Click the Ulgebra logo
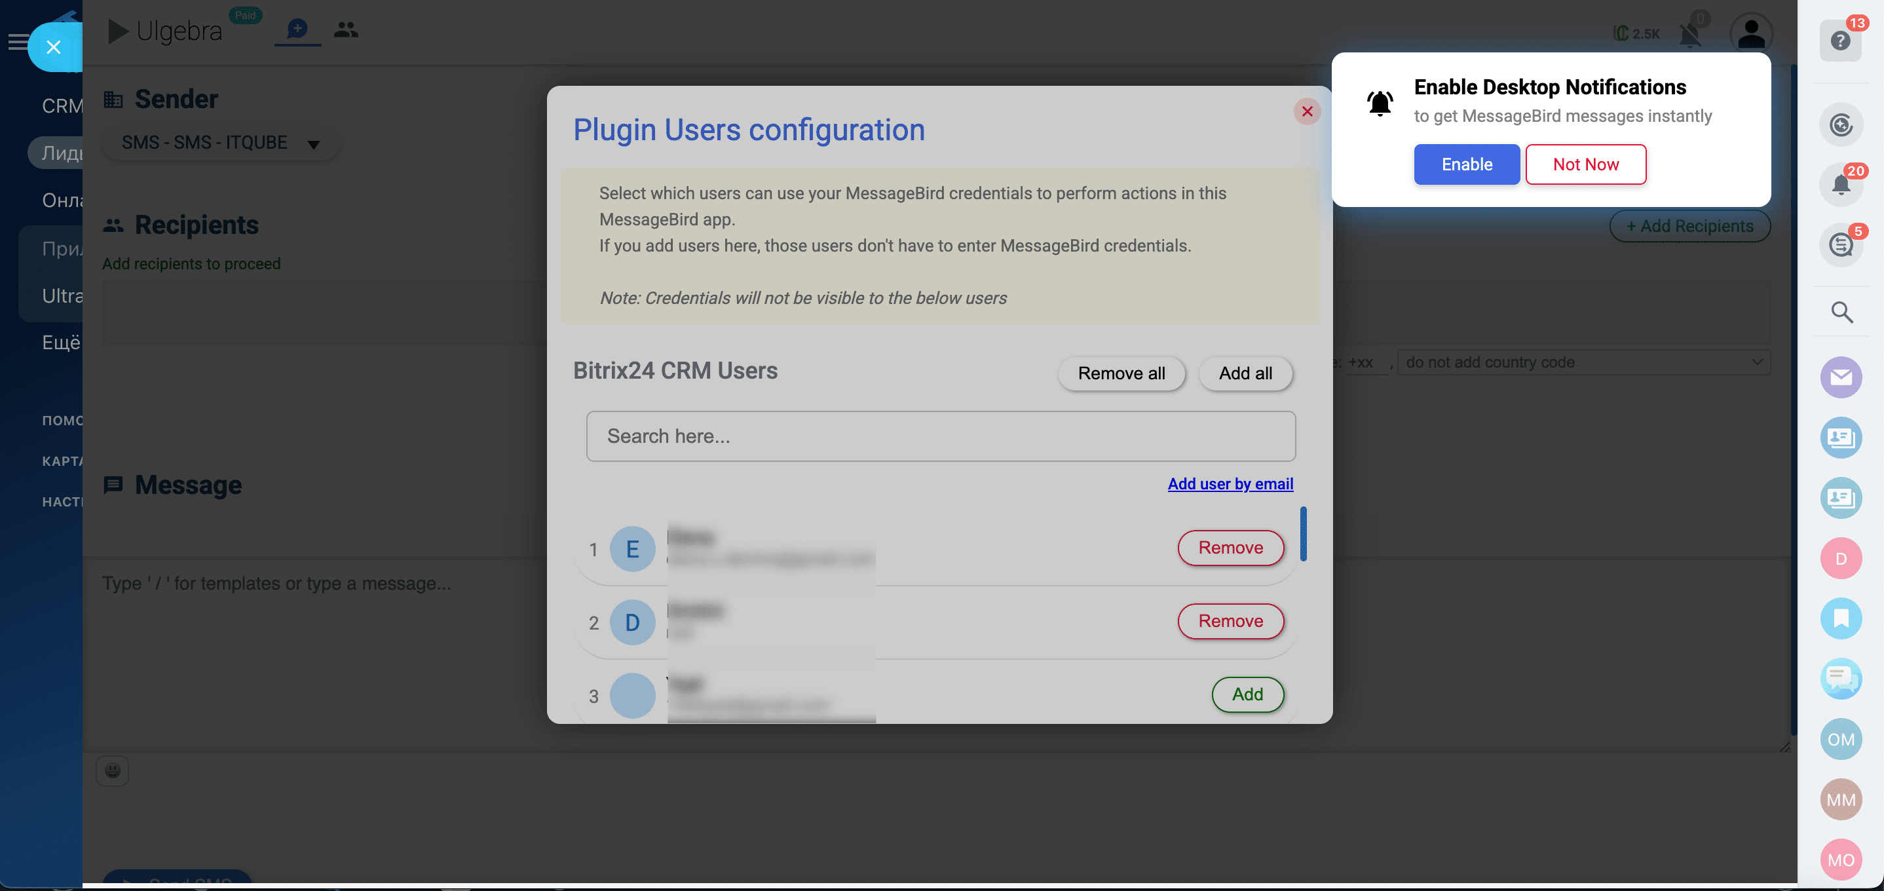The image size is (1884, 891). point(165,31)
